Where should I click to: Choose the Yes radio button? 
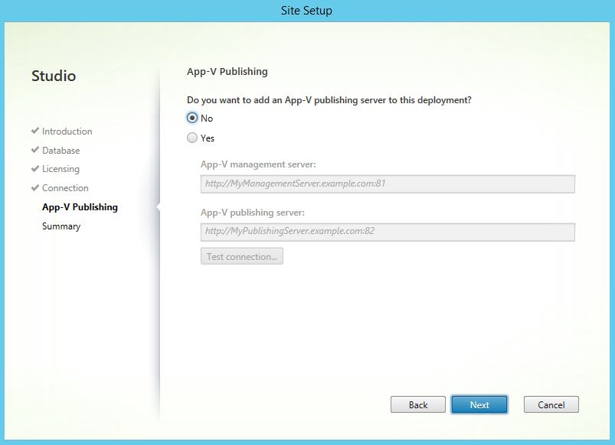192,138
